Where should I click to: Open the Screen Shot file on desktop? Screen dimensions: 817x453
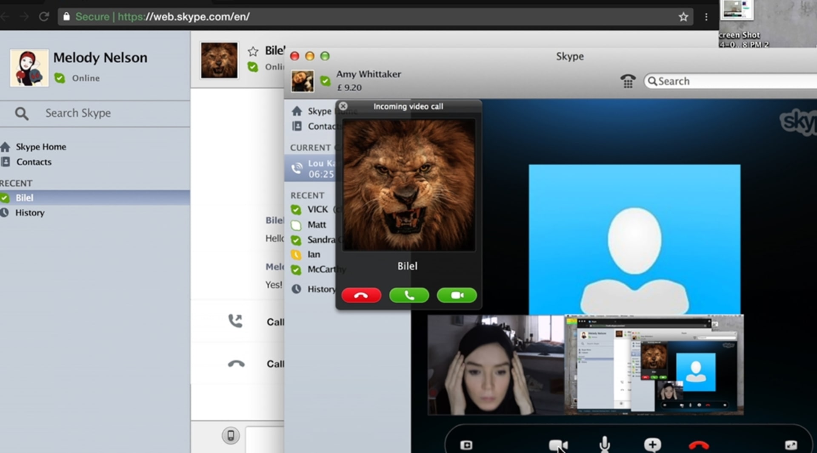point(743,23)
